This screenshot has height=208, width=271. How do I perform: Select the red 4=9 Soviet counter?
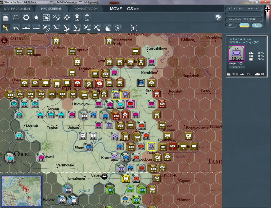(x=99, y=84)
